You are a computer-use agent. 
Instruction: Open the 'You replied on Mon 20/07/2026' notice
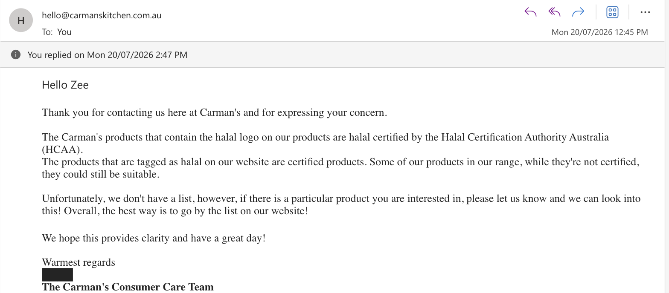click(108, 55)
